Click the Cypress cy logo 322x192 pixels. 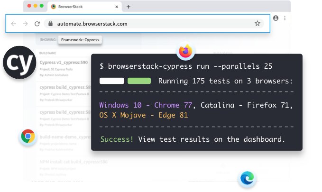coord(20,63)
